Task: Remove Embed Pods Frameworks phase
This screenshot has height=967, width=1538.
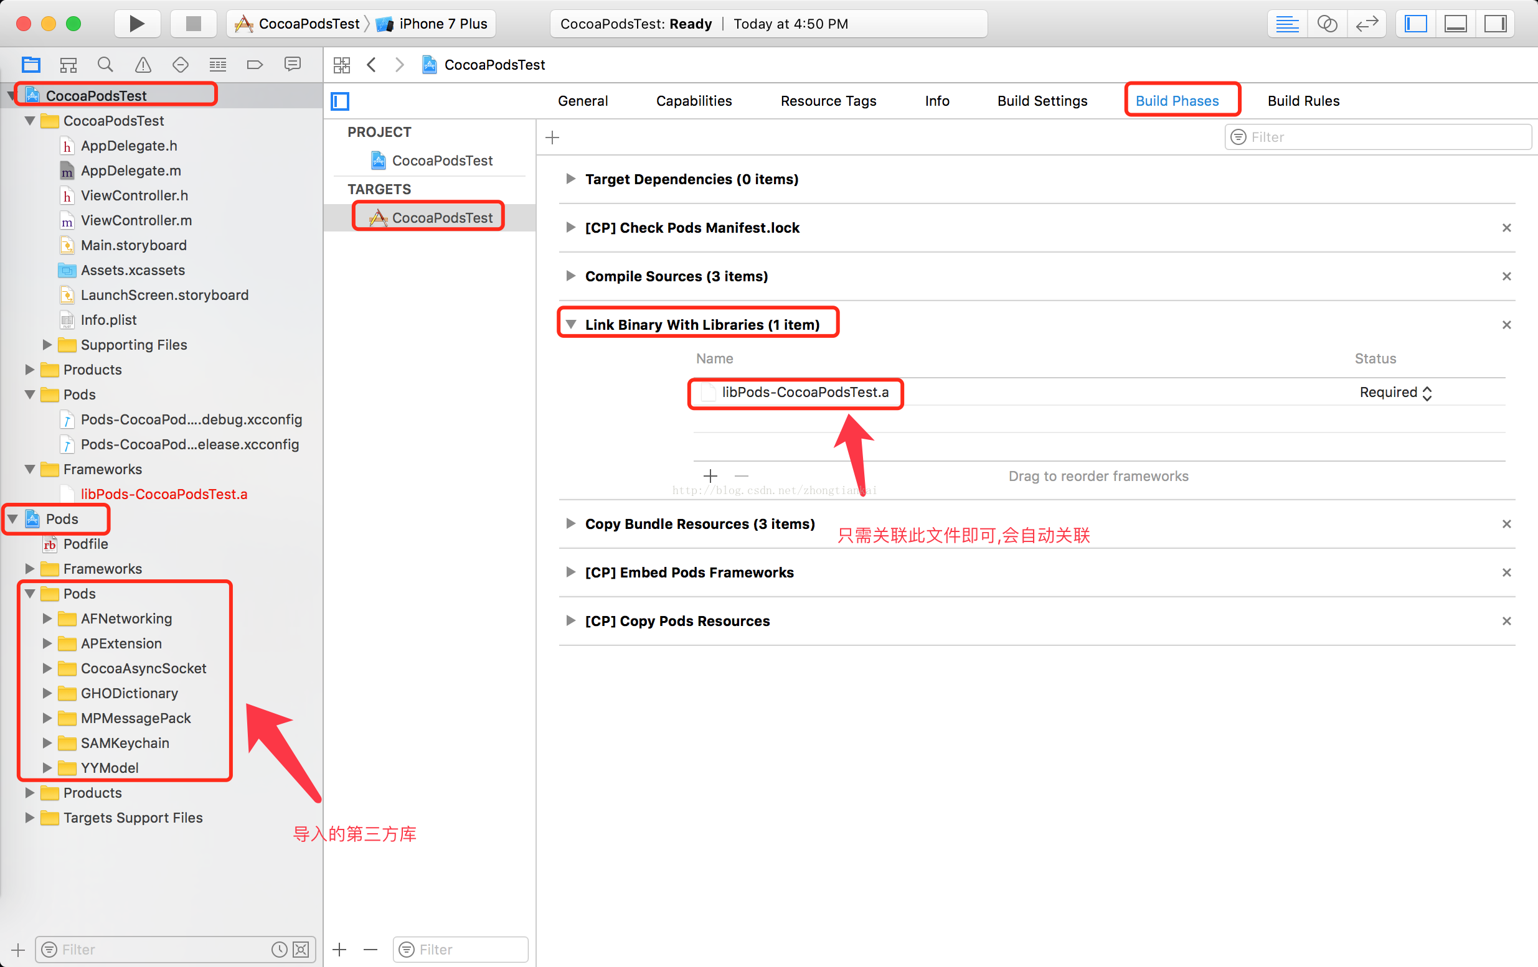Action: click(x=1507, y=572)
